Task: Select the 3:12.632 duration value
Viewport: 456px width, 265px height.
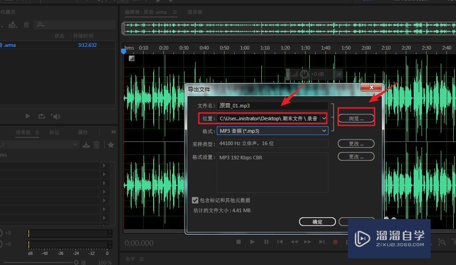Action: pos(87,45)
